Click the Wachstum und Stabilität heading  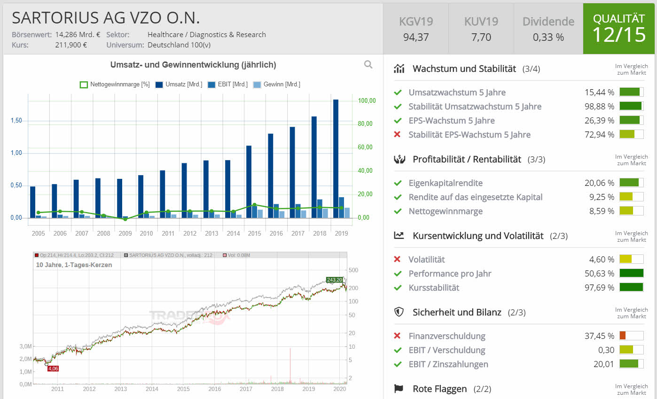(x=464, y=69)
